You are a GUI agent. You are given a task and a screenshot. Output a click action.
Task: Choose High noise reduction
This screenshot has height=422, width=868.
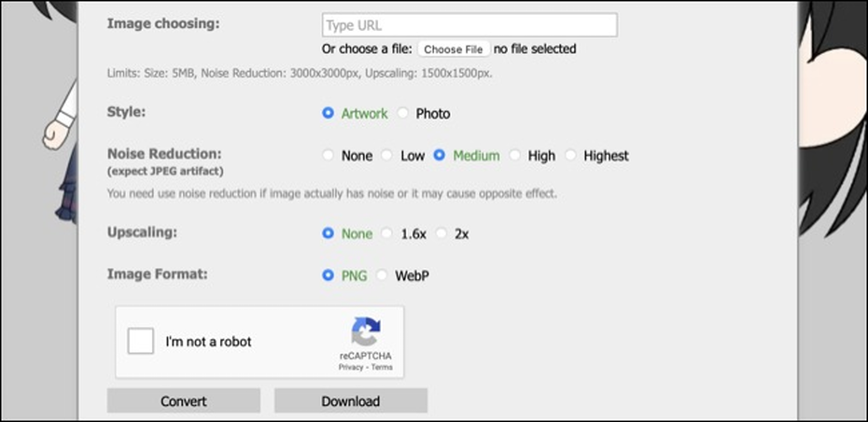point(514,156)
